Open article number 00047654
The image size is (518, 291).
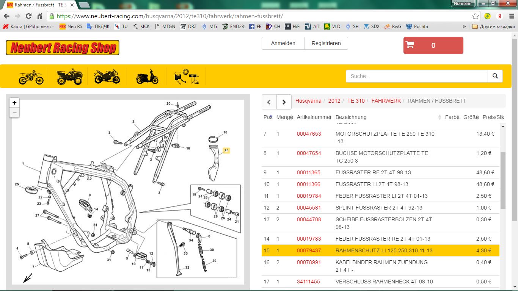(309, 153)
